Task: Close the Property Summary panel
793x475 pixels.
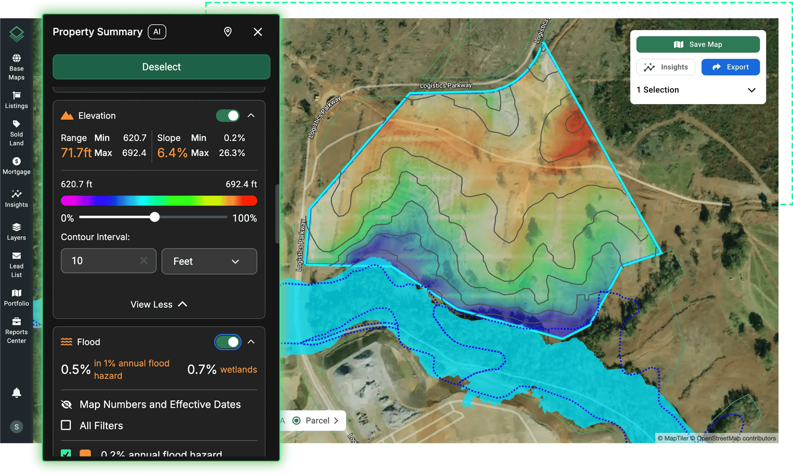Action: click(x=258, y=32)
